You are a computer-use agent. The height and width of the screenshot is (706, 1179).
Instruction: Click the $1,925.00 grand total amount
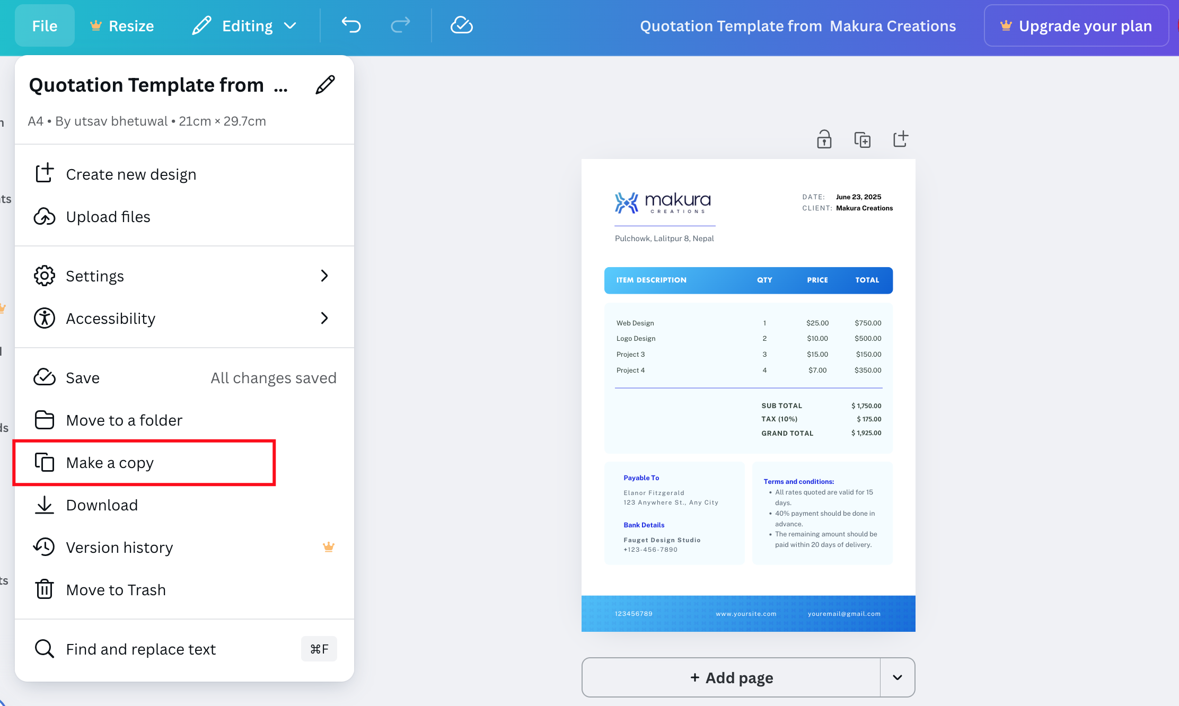[866, 433]
